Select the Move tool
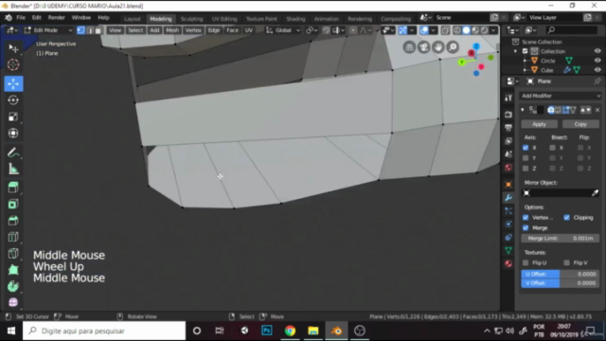 point(13,83)
